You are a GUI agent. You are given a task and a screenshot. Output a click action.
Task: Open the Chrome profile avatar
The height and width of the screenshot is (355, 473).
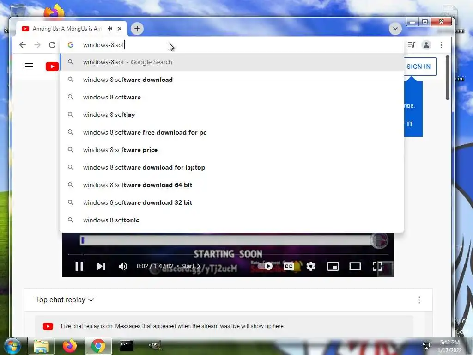(x=426, y=45)
